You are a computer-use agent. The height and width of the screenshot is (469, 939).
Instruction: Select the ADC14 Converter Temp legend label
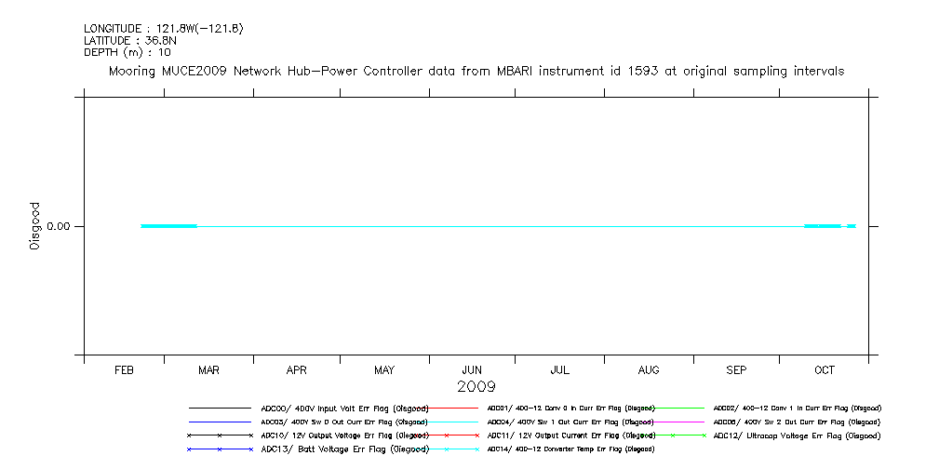click(x=570, y=449)
